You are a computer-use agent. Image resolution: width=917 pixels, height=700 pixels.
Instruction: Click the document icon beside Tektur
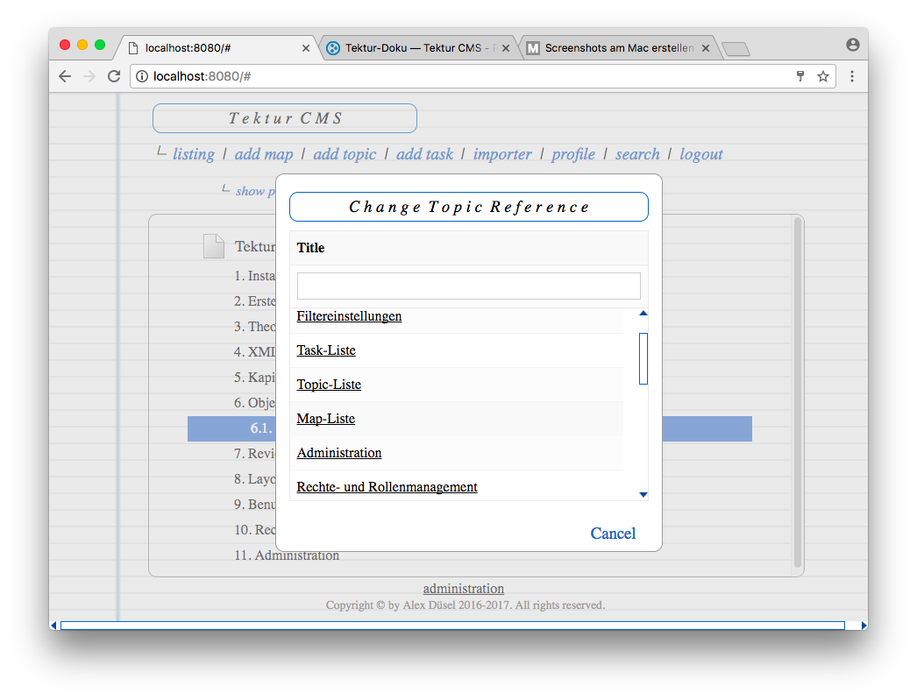coord(214,246)
